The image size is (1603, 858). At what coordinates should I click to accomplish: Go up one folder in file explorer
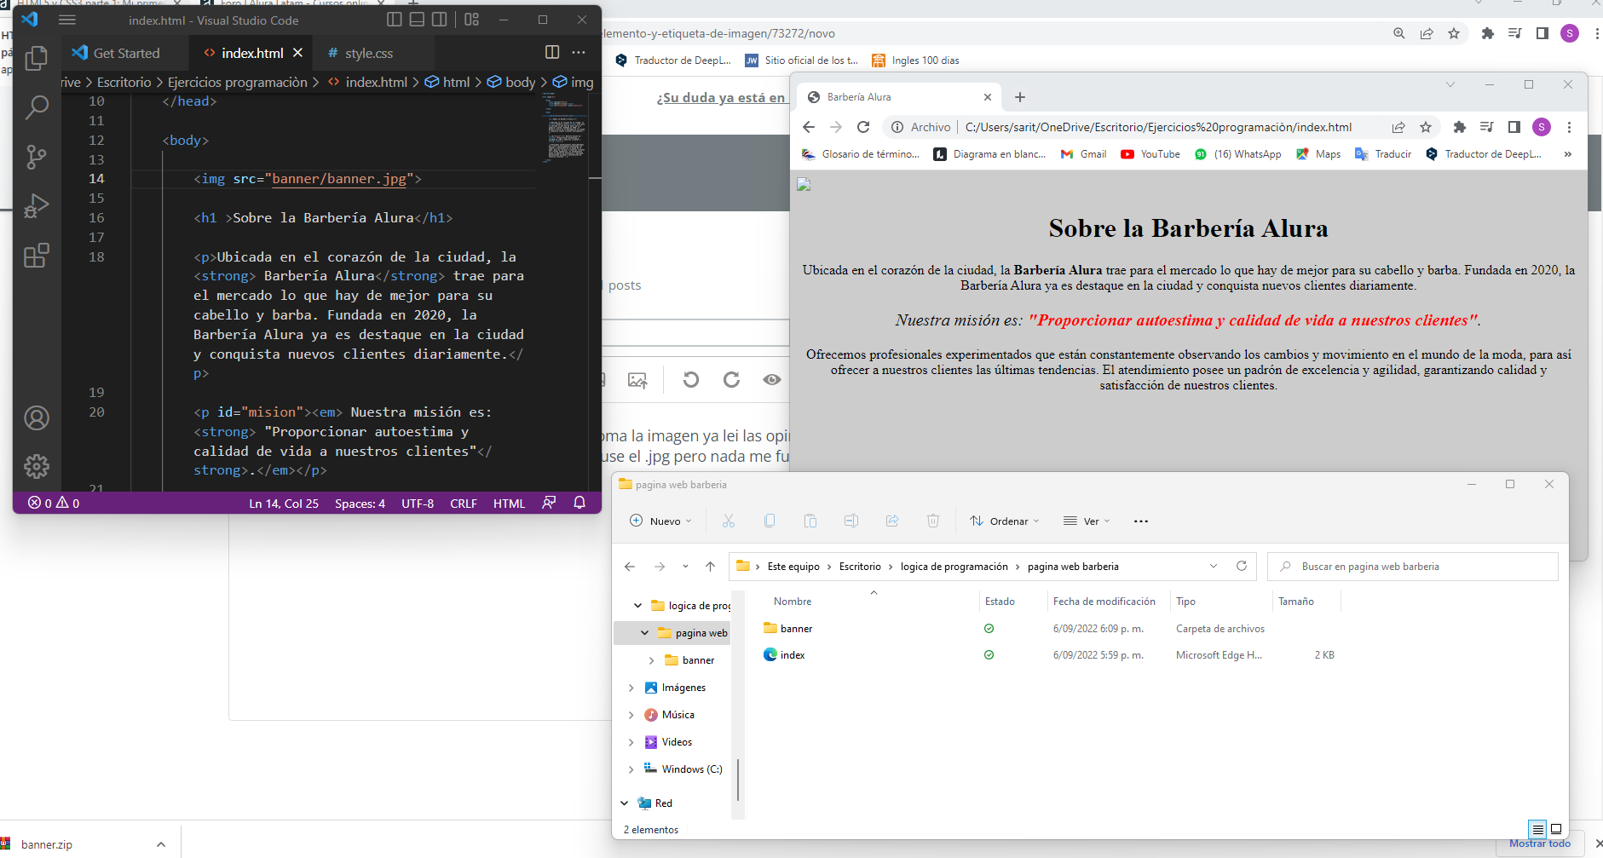tap(710, 567)
